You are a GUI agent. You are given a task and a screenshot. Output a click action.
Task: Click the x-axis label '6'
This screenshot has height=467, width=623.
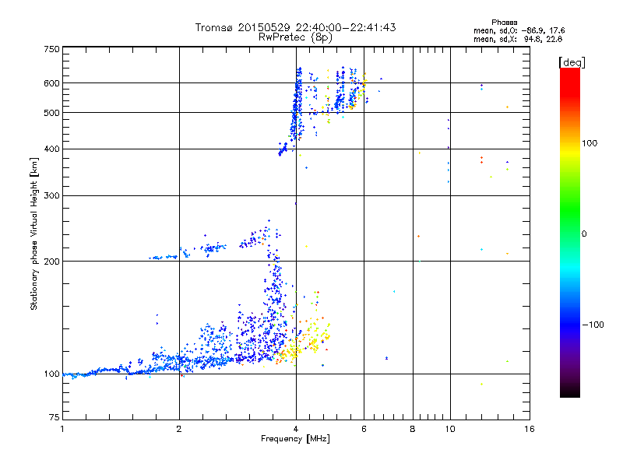point(364,429)
